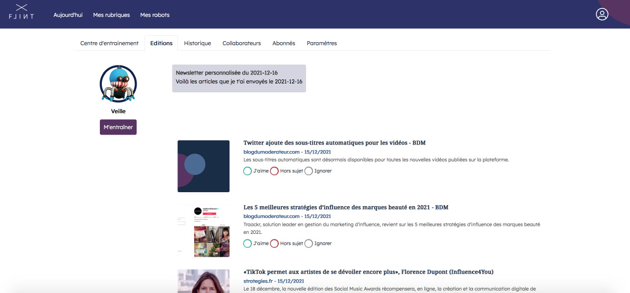Click the Veille robot avatar
The height and width of the screenshot is (293, 630).
click(118, 83)
